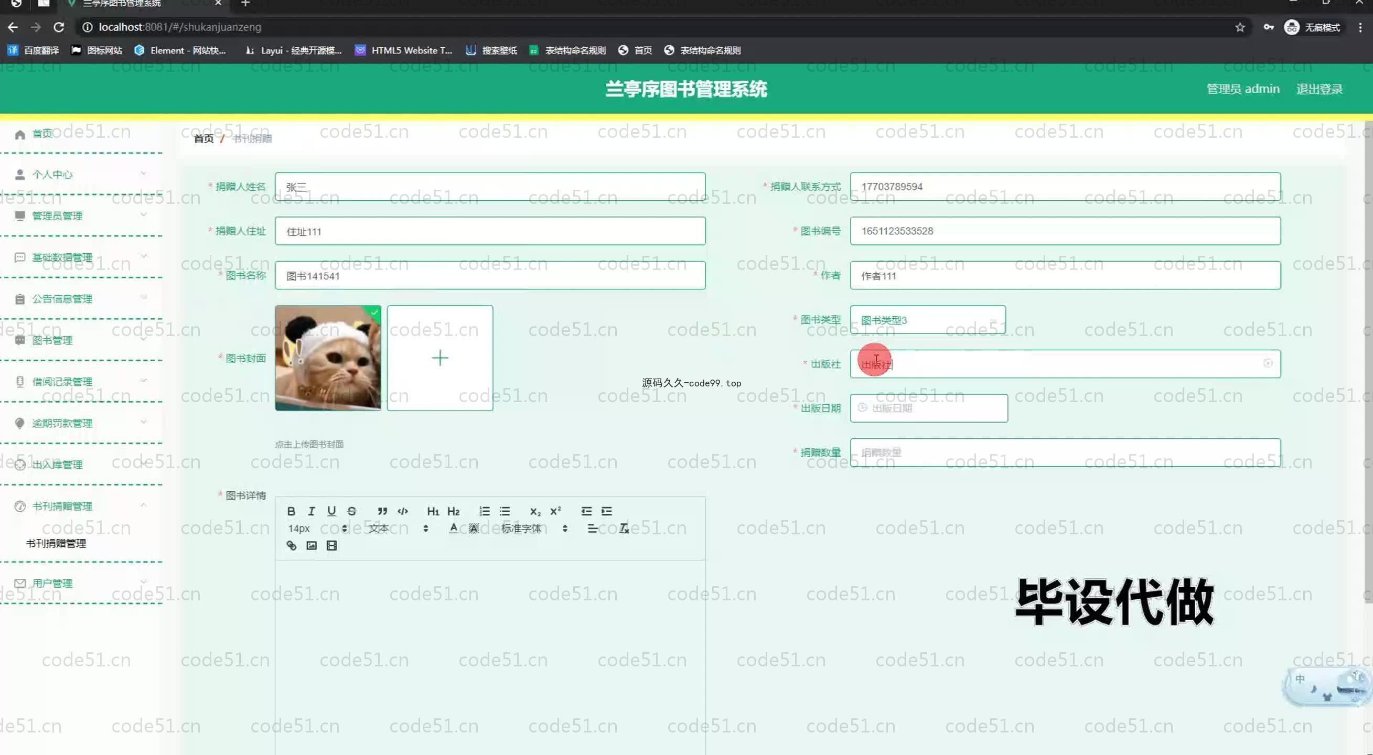
Task: Clear the 出版社 input with the clear icon
Action: (1268, 363)
